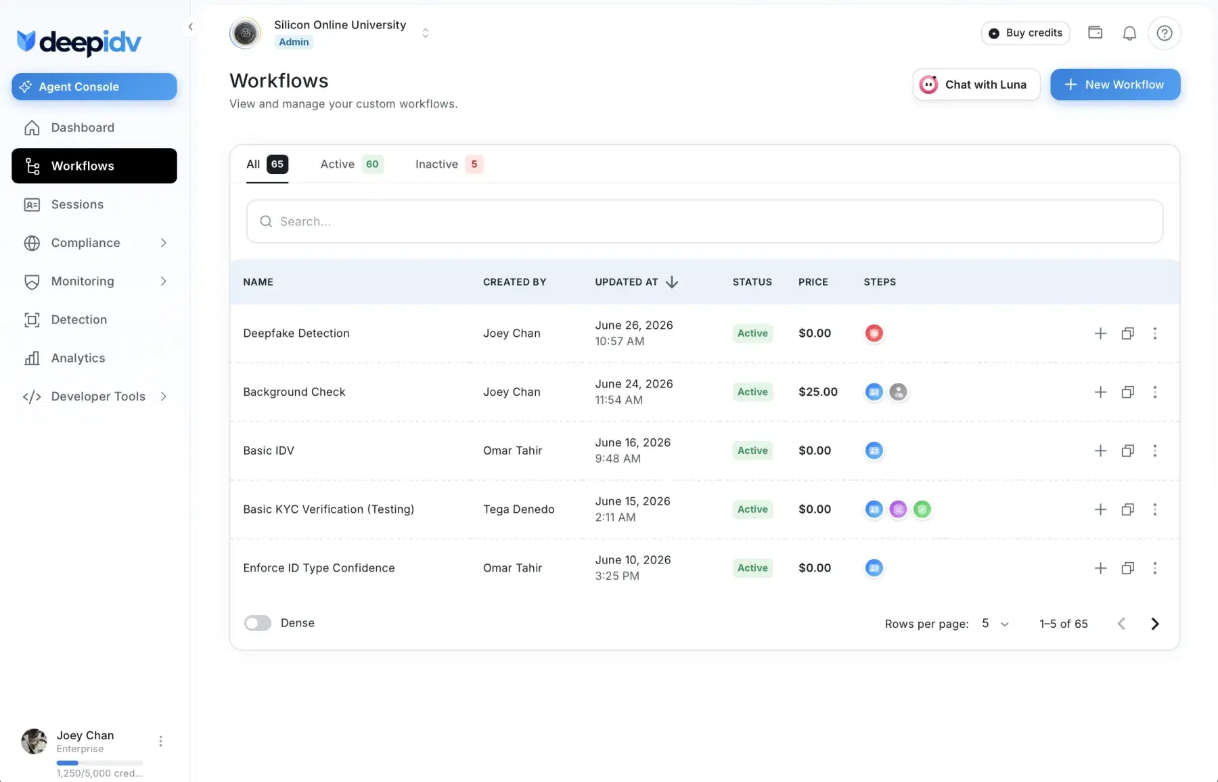Click the gray person step icon in Background Check
This screenshot has height=782, width=1218.
click(x=898, y=392)
